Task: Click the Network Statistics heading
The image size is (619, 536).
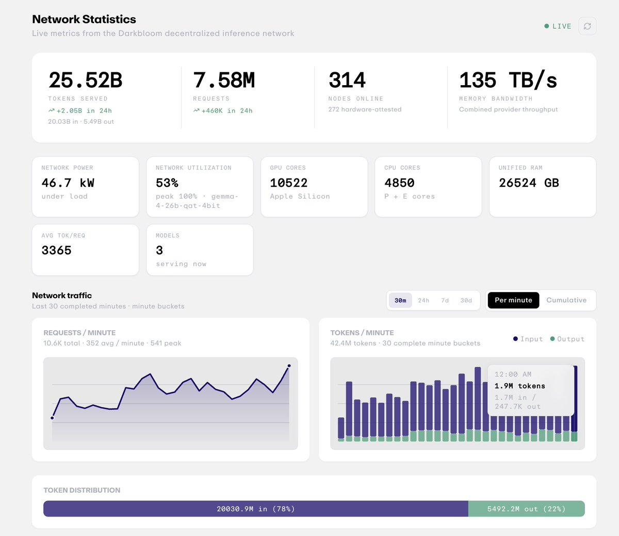Action: click(84, 19)
